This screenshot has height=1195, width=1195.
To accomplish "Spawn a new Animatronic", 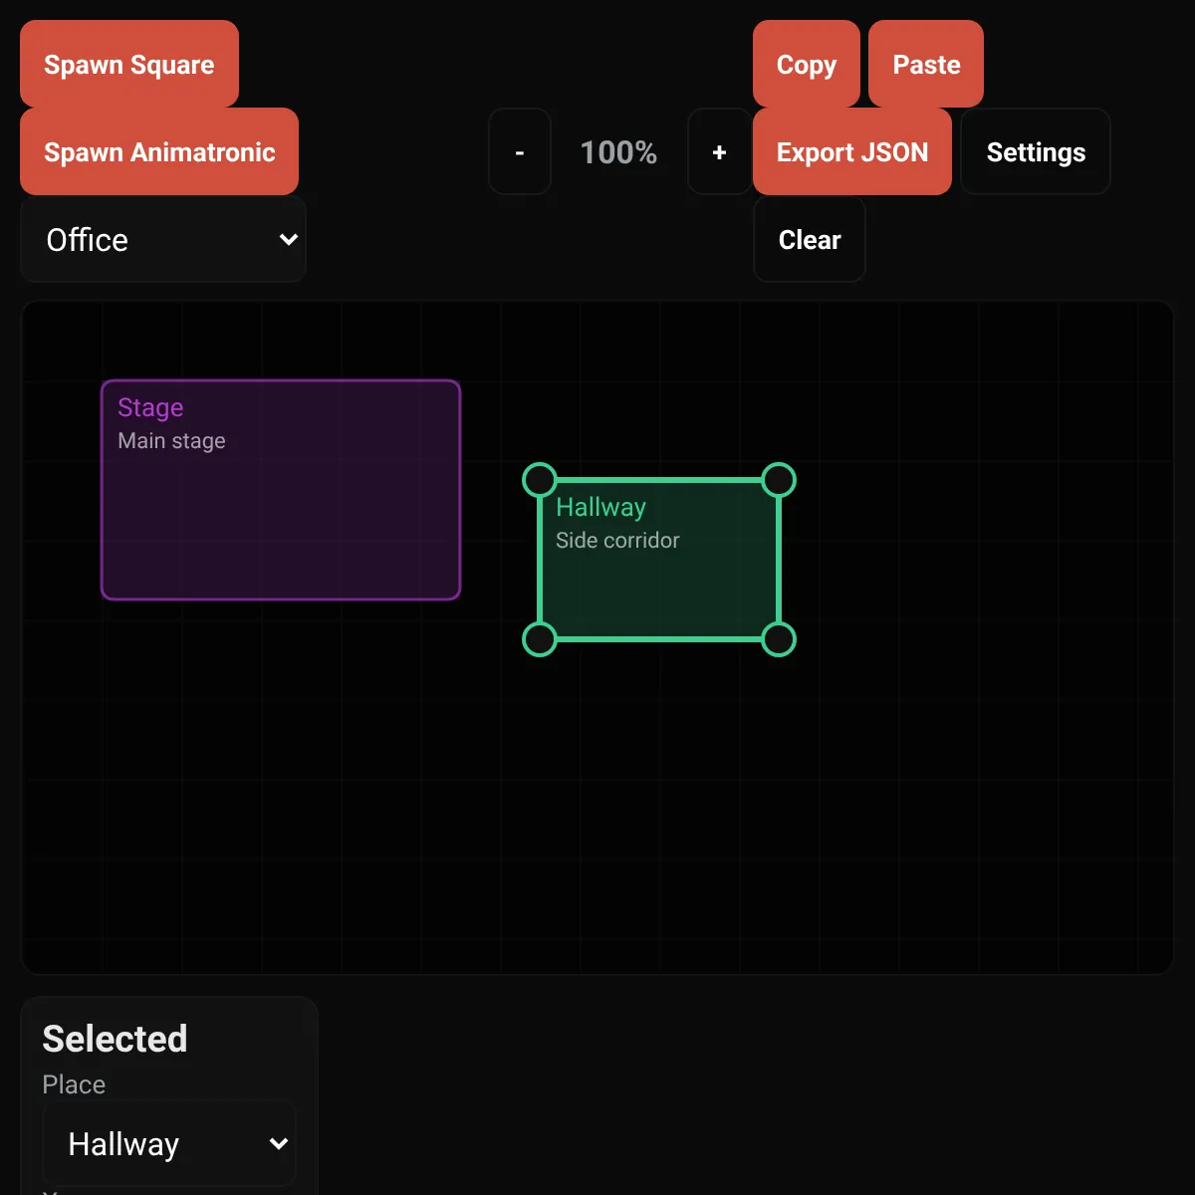I will (x=159, y=151).
